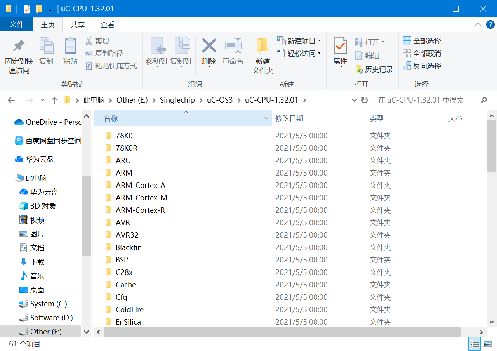Open Downloads in navigation pane
Image resolution: width=497 pixels, height=351 pixels.
click(32, 262)
